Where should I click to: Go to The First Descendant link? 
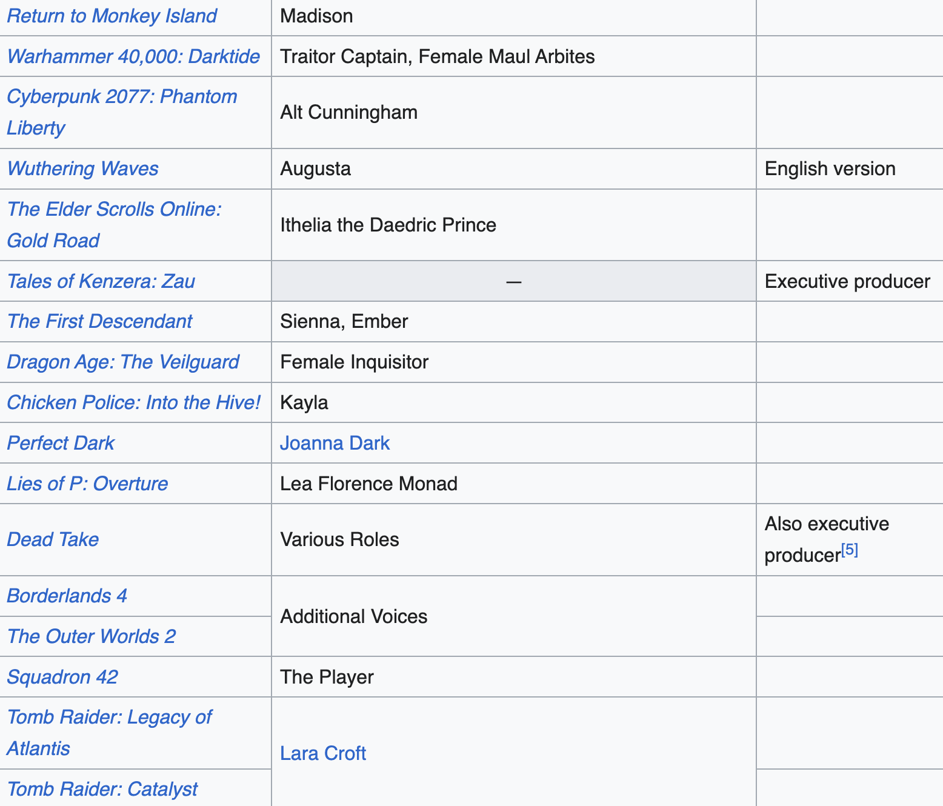click(99, 321)
